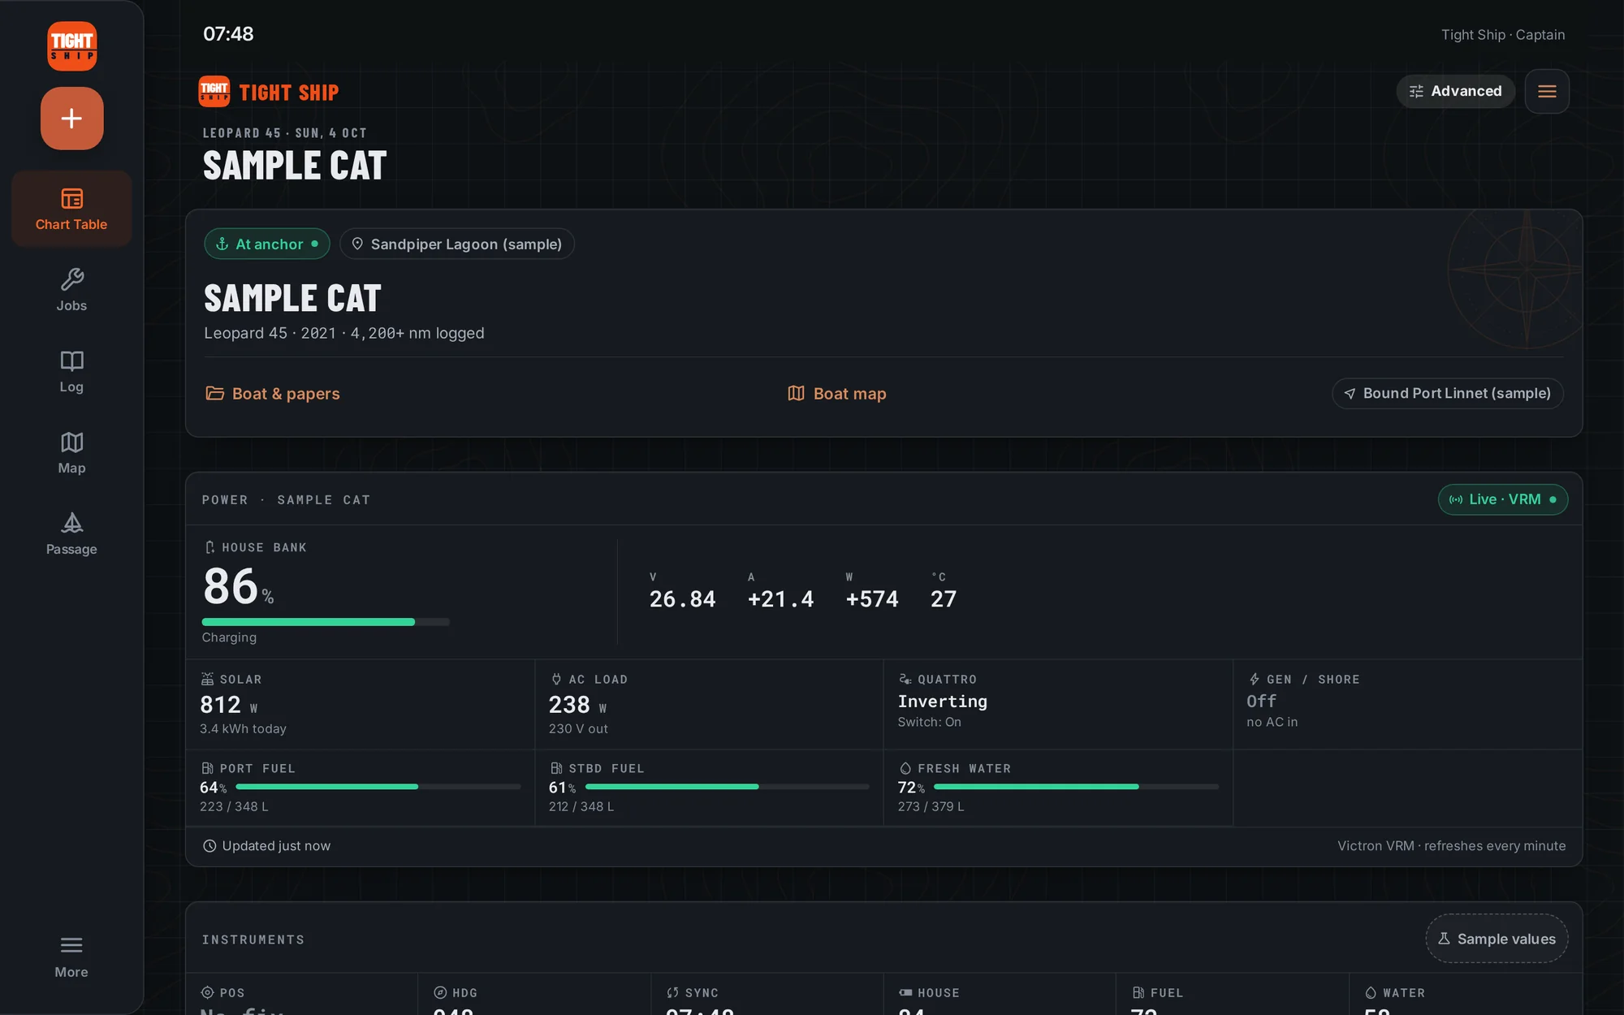Click the Port Fuel level bar

click(x=378, y=787)
